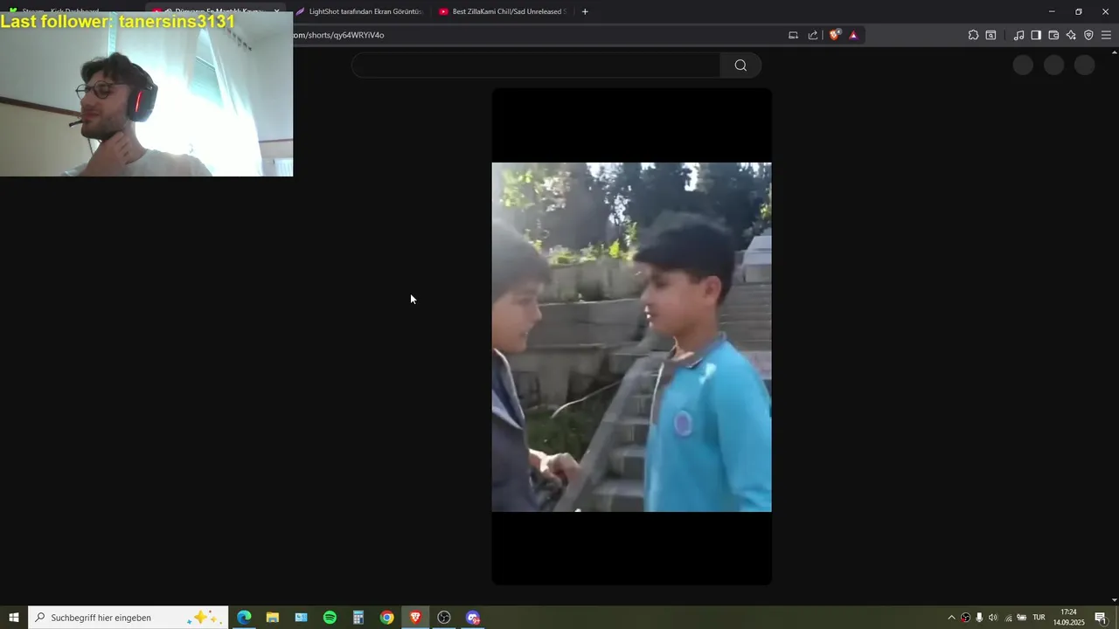
Task: Click the cast/install screen icon in address bar
Action: (794, 35)
